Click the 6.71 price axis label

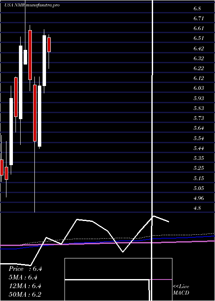point(199,18)
